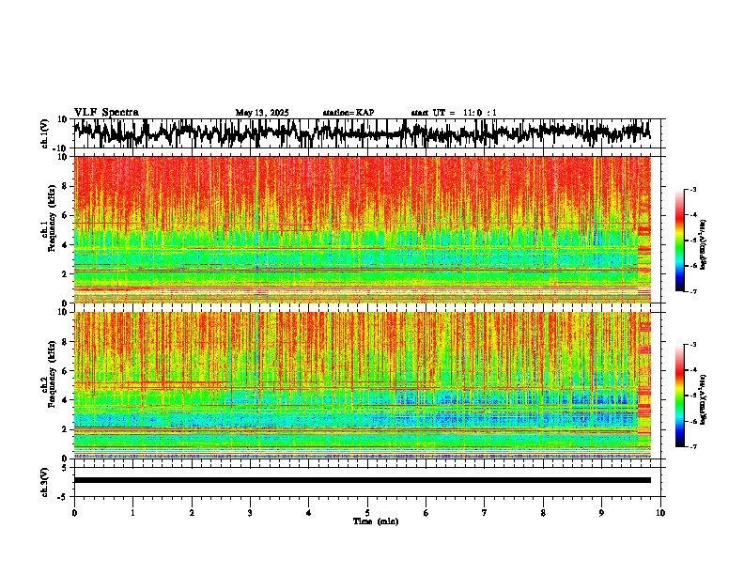The image size is (744, 575).
Task: Click tick label "7" on the time axis
Action: (x=485, y=513)
